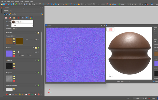Activate the zoom magnifier tool
Screen dimensions: 158x100
pos(14,4)
